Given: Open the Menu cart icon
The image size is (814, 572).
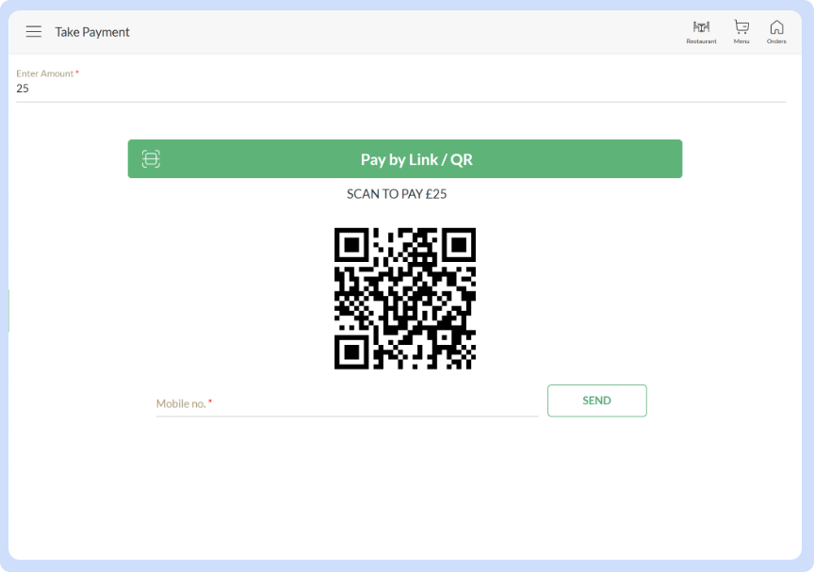Looking at the screenshot, I should tap(741, 27).
